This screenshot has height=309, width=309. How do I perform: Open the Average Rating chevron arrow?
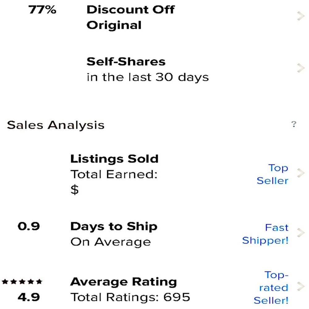point(301,286)
